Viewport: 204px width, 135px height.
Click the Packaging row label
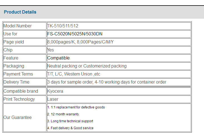[x=14, y=66]
